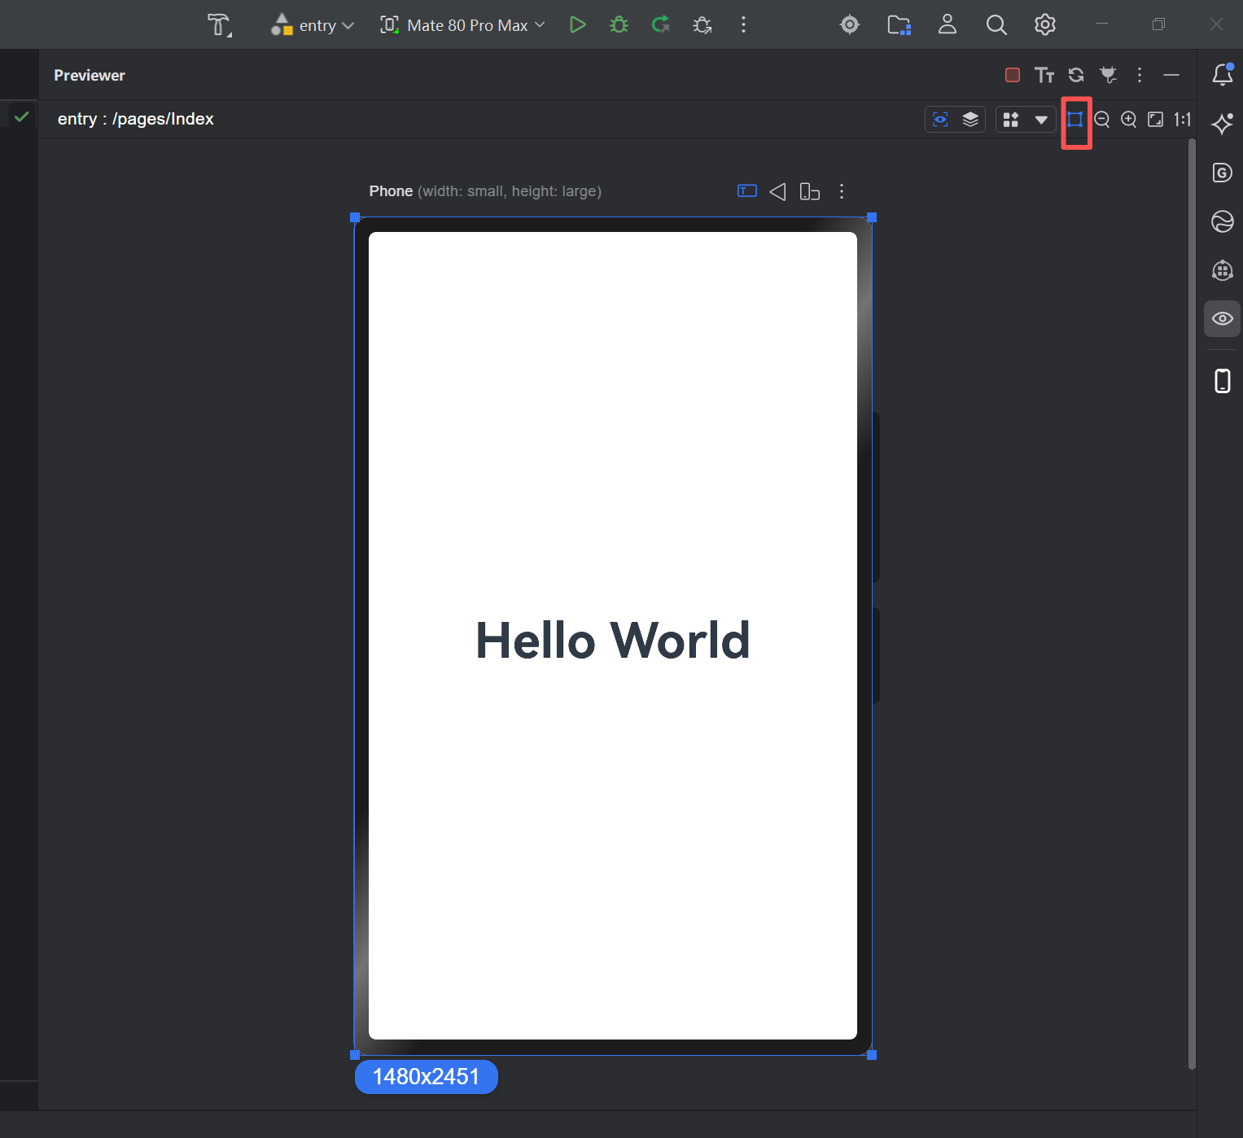This screenshot has height=1138, width=1243.
Task: Refresh the preview
Action: 1076,75
